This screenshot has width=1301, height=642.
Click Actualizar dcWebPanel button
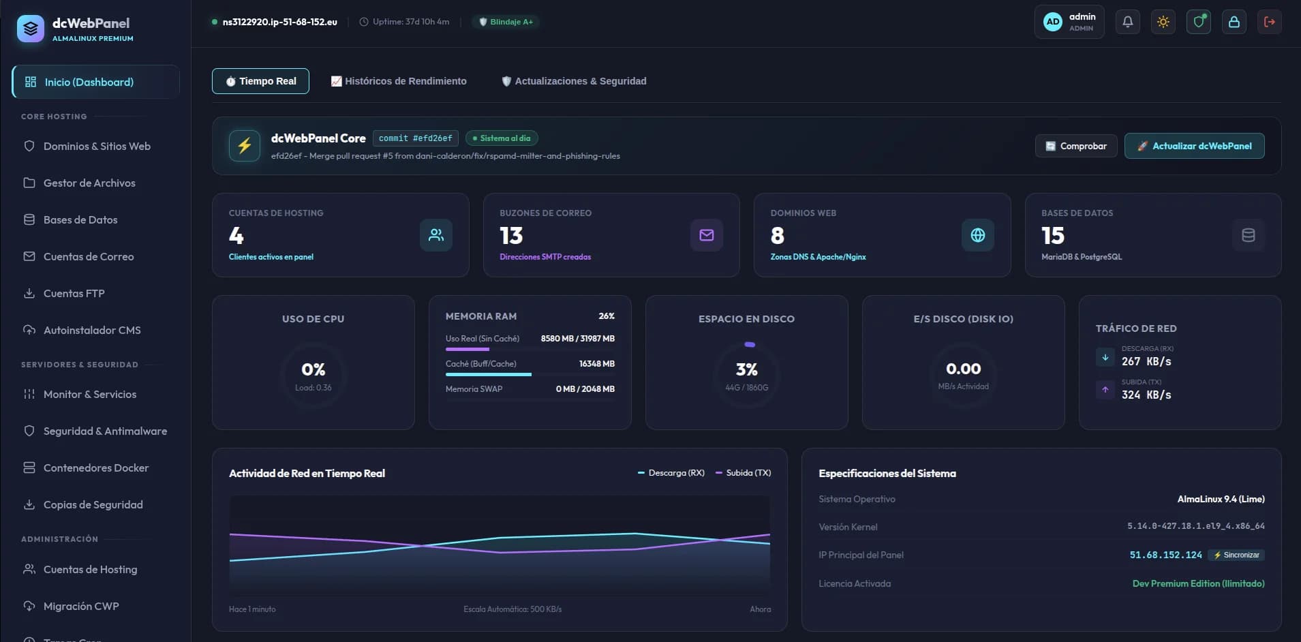coord(1195,146)
